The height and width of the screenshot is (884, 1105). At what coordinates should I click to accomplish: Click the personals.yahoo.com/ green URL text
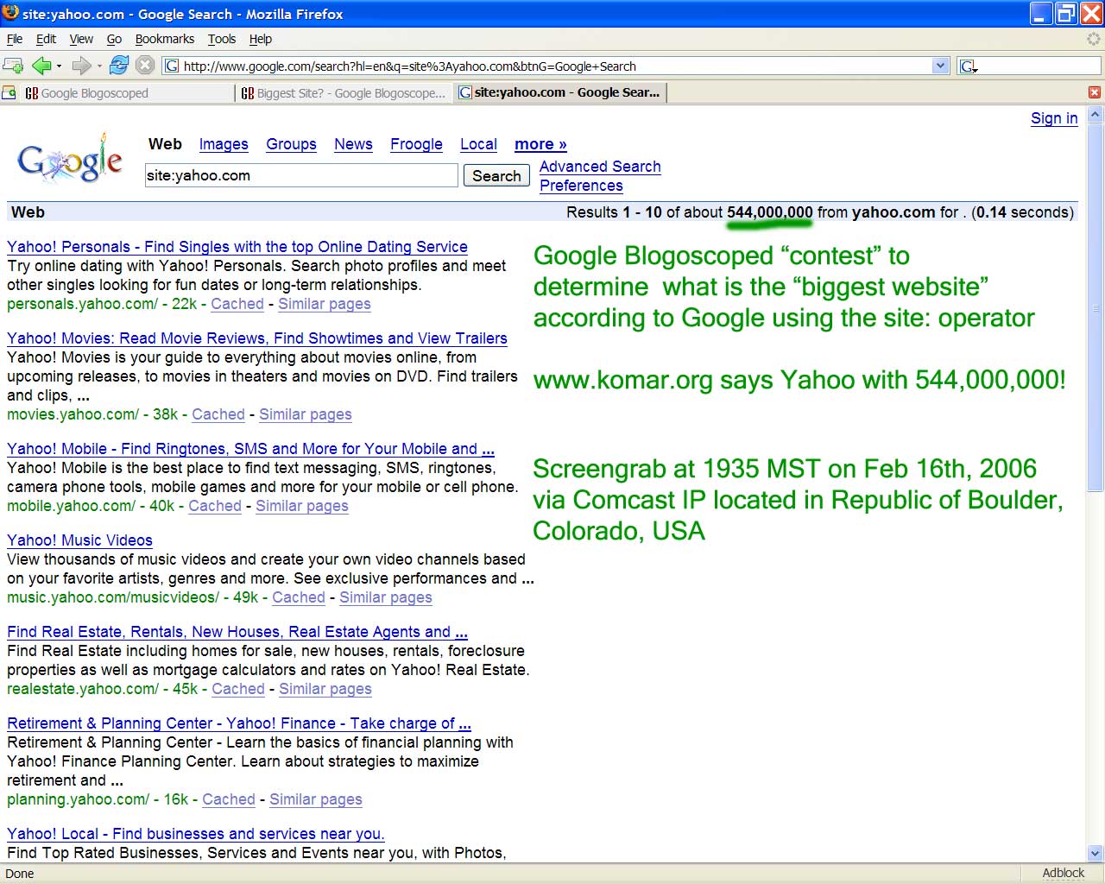coord(82,304)
